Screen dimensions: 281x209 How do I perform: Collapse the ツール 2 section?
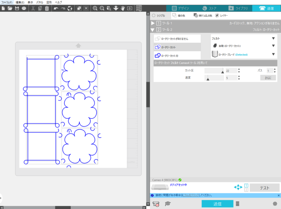click(x=153, y=30)
